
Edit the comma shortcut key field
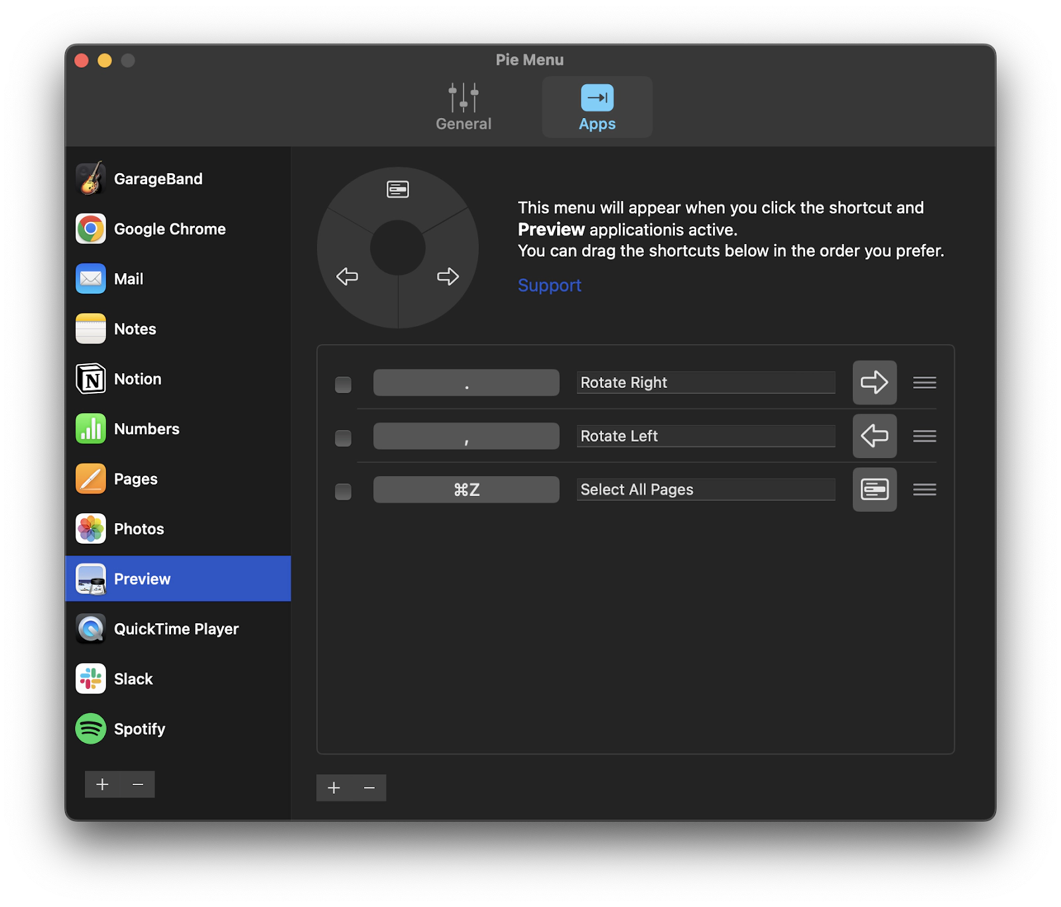466,436
